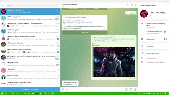Close the bot information panel
Image resolution: width=169 pixels, height=95 pixels.
click(166, 5)
